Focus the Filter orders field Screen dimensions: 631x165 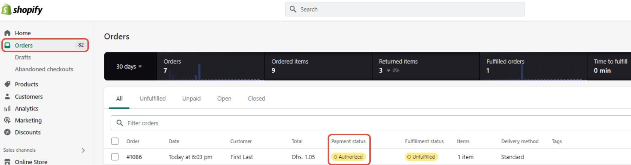click(371, 123)
